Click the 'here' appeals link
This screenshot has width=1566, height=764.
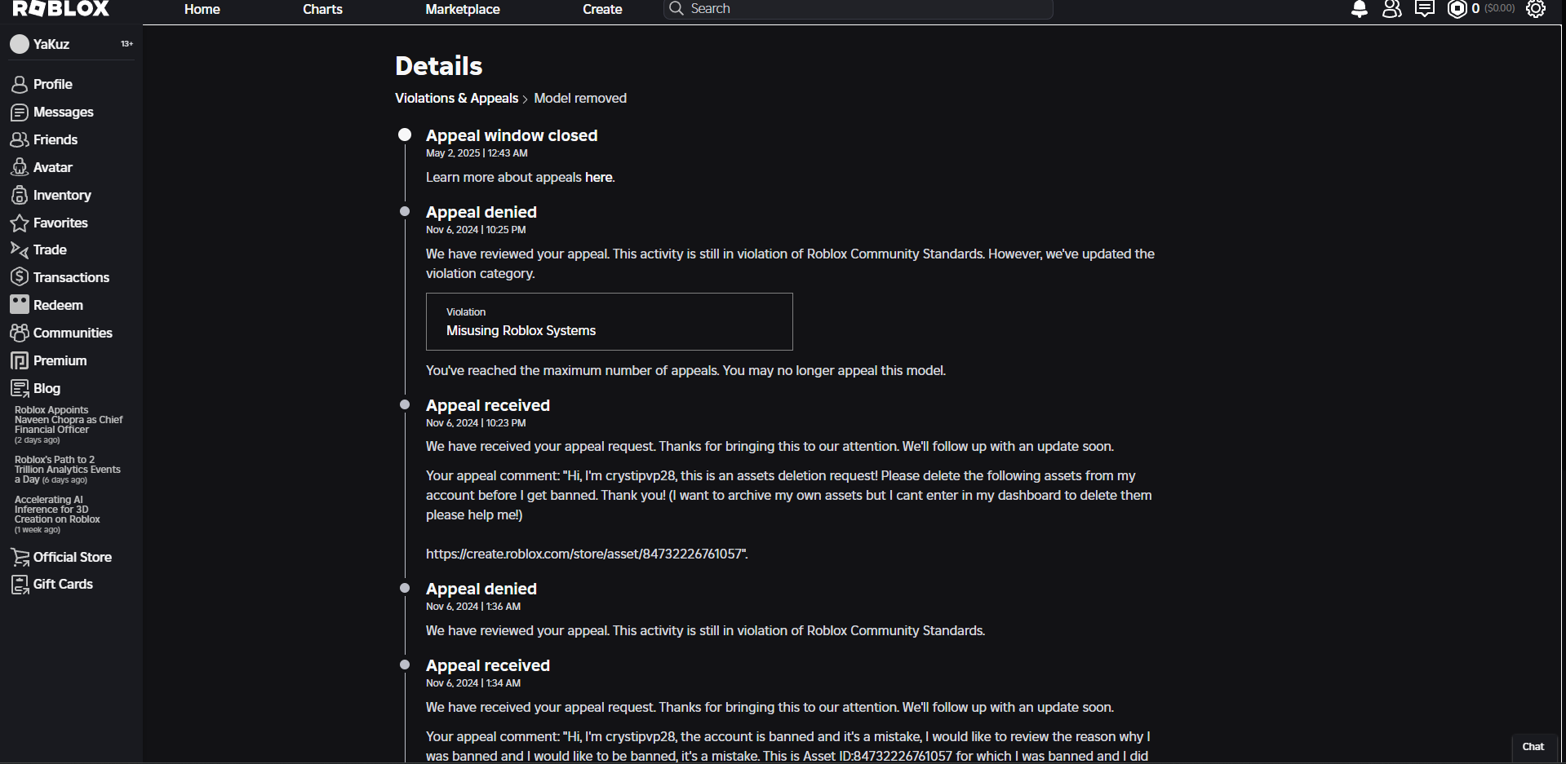coord(598,177)
